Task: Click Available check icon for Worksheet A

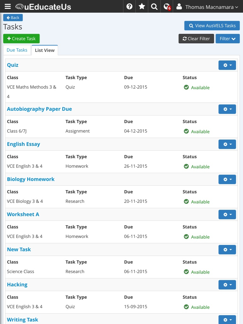Action: (186, 237)
